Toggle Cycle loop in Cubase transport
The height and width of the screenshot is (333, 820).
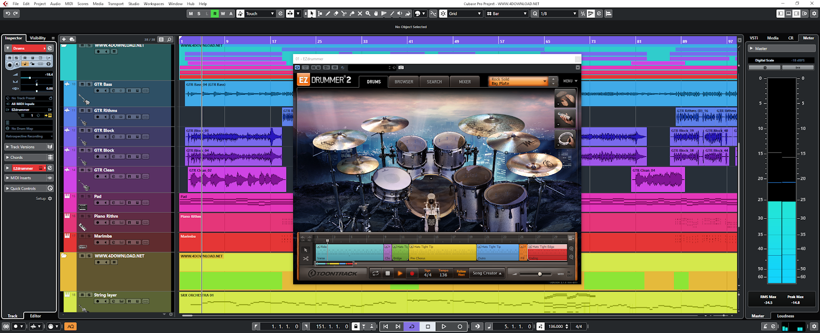point(412,326)
